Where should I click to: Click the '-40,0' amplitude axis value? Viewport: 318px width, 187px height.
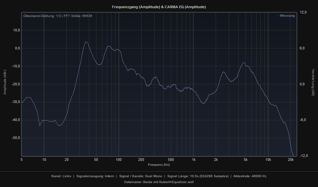(16, 120)
